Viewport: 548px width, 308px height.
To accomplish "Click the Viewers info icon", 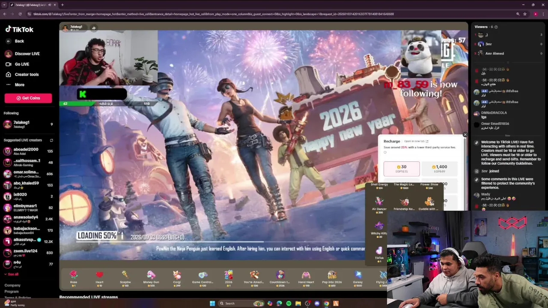I will pos(496,27).
